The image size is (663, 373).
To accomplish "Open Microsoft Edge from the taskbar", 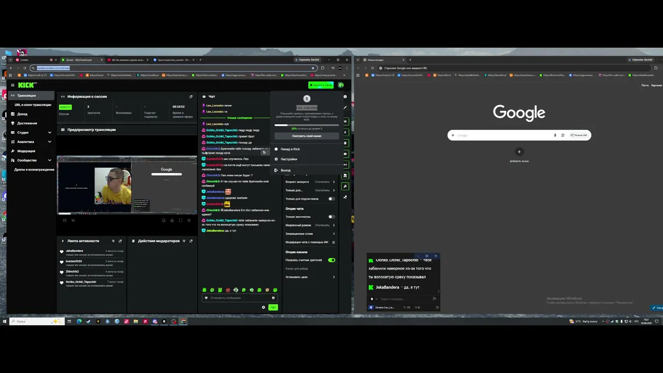I will point(79,321).
